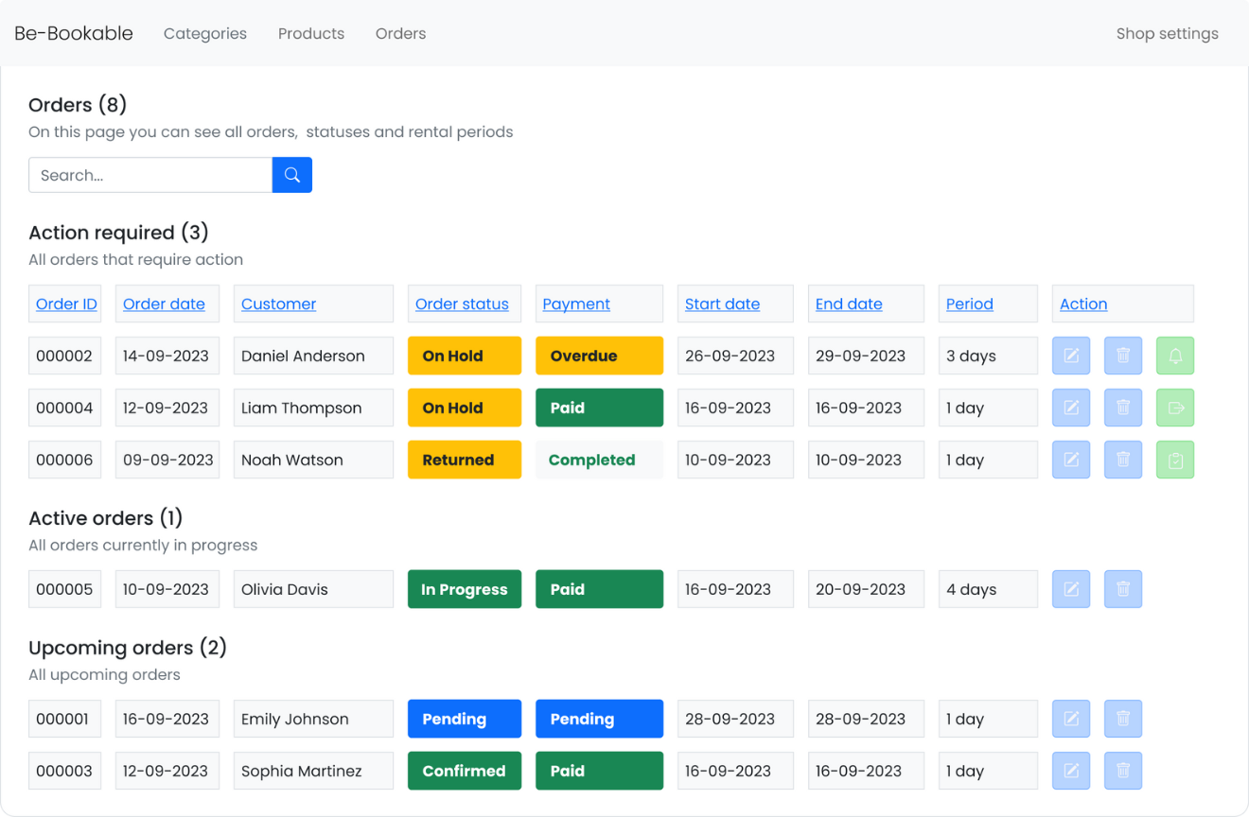Open Shop settings
The image size is (1249, 817).
coord(1167,33)
